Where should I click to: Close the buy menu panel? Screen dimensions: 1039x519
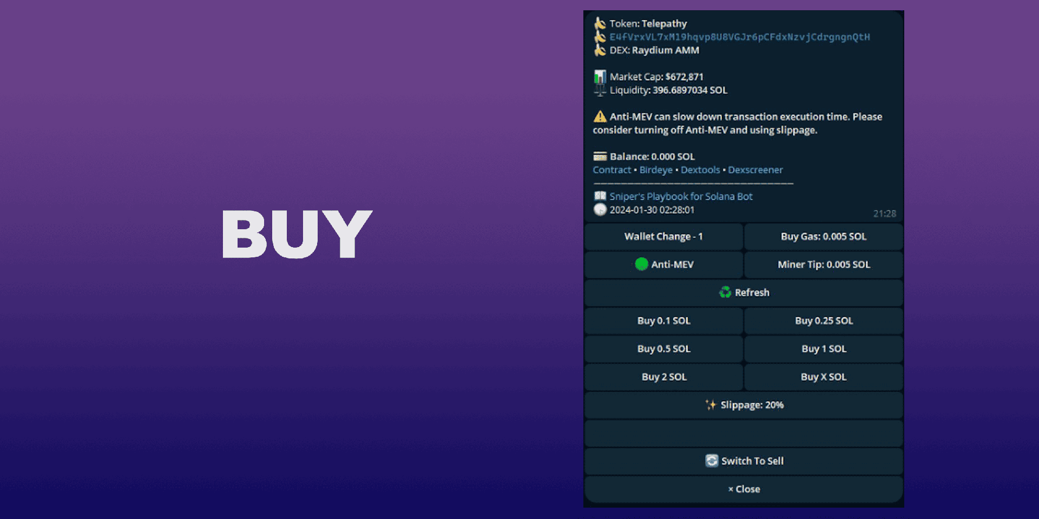coord(744,489)
